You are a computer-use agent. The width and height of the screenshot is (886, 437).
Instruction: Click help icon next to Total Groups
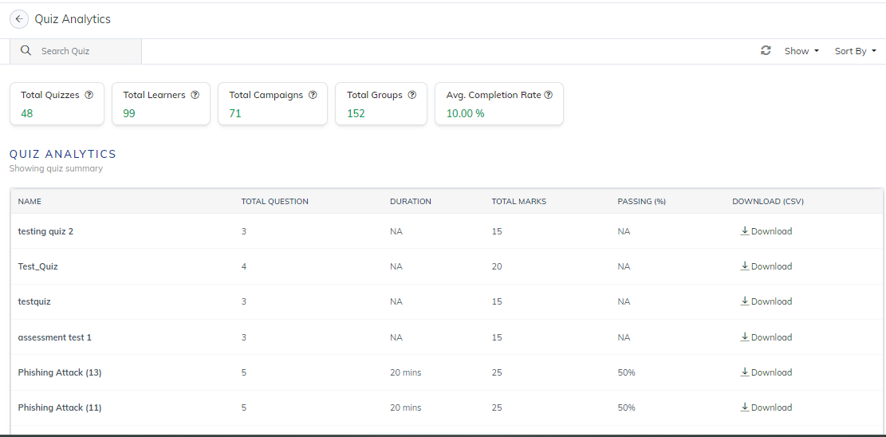click(412, 95)
